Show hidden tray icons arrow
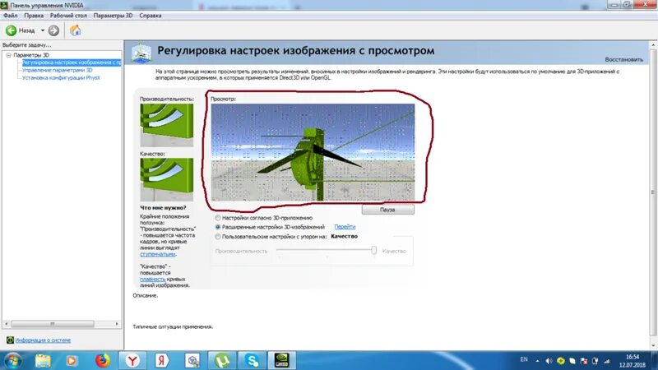This screenshot has width=658, height=370. 537,361
